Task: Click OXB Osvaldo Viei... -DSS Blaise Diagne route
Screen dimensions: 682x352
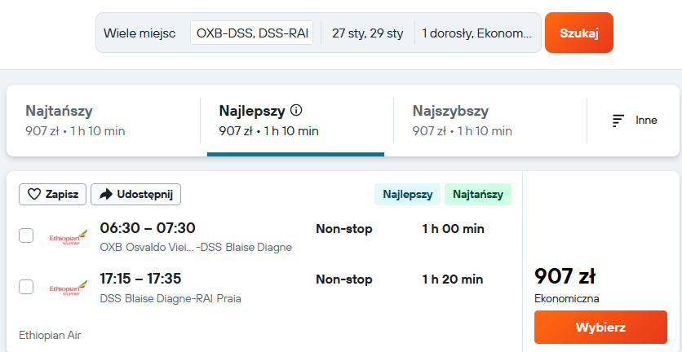Action: pyautogui.click(x=196, y=247)
